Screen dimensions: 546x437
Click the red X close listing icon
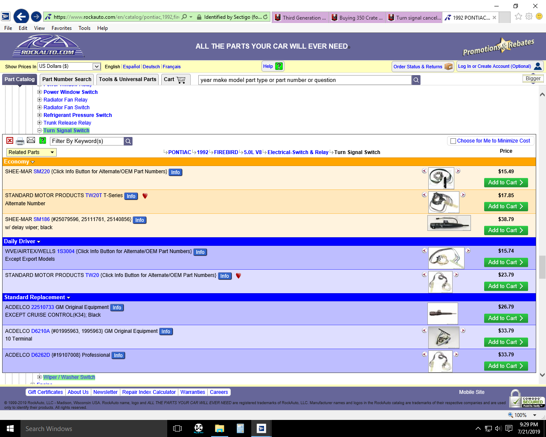point(10,140)
